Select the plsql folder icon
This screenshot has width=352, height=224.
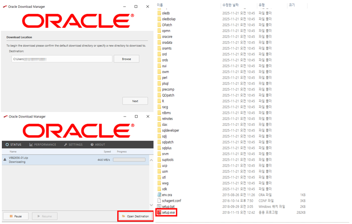pyautogui.click(x=159, y=83)
